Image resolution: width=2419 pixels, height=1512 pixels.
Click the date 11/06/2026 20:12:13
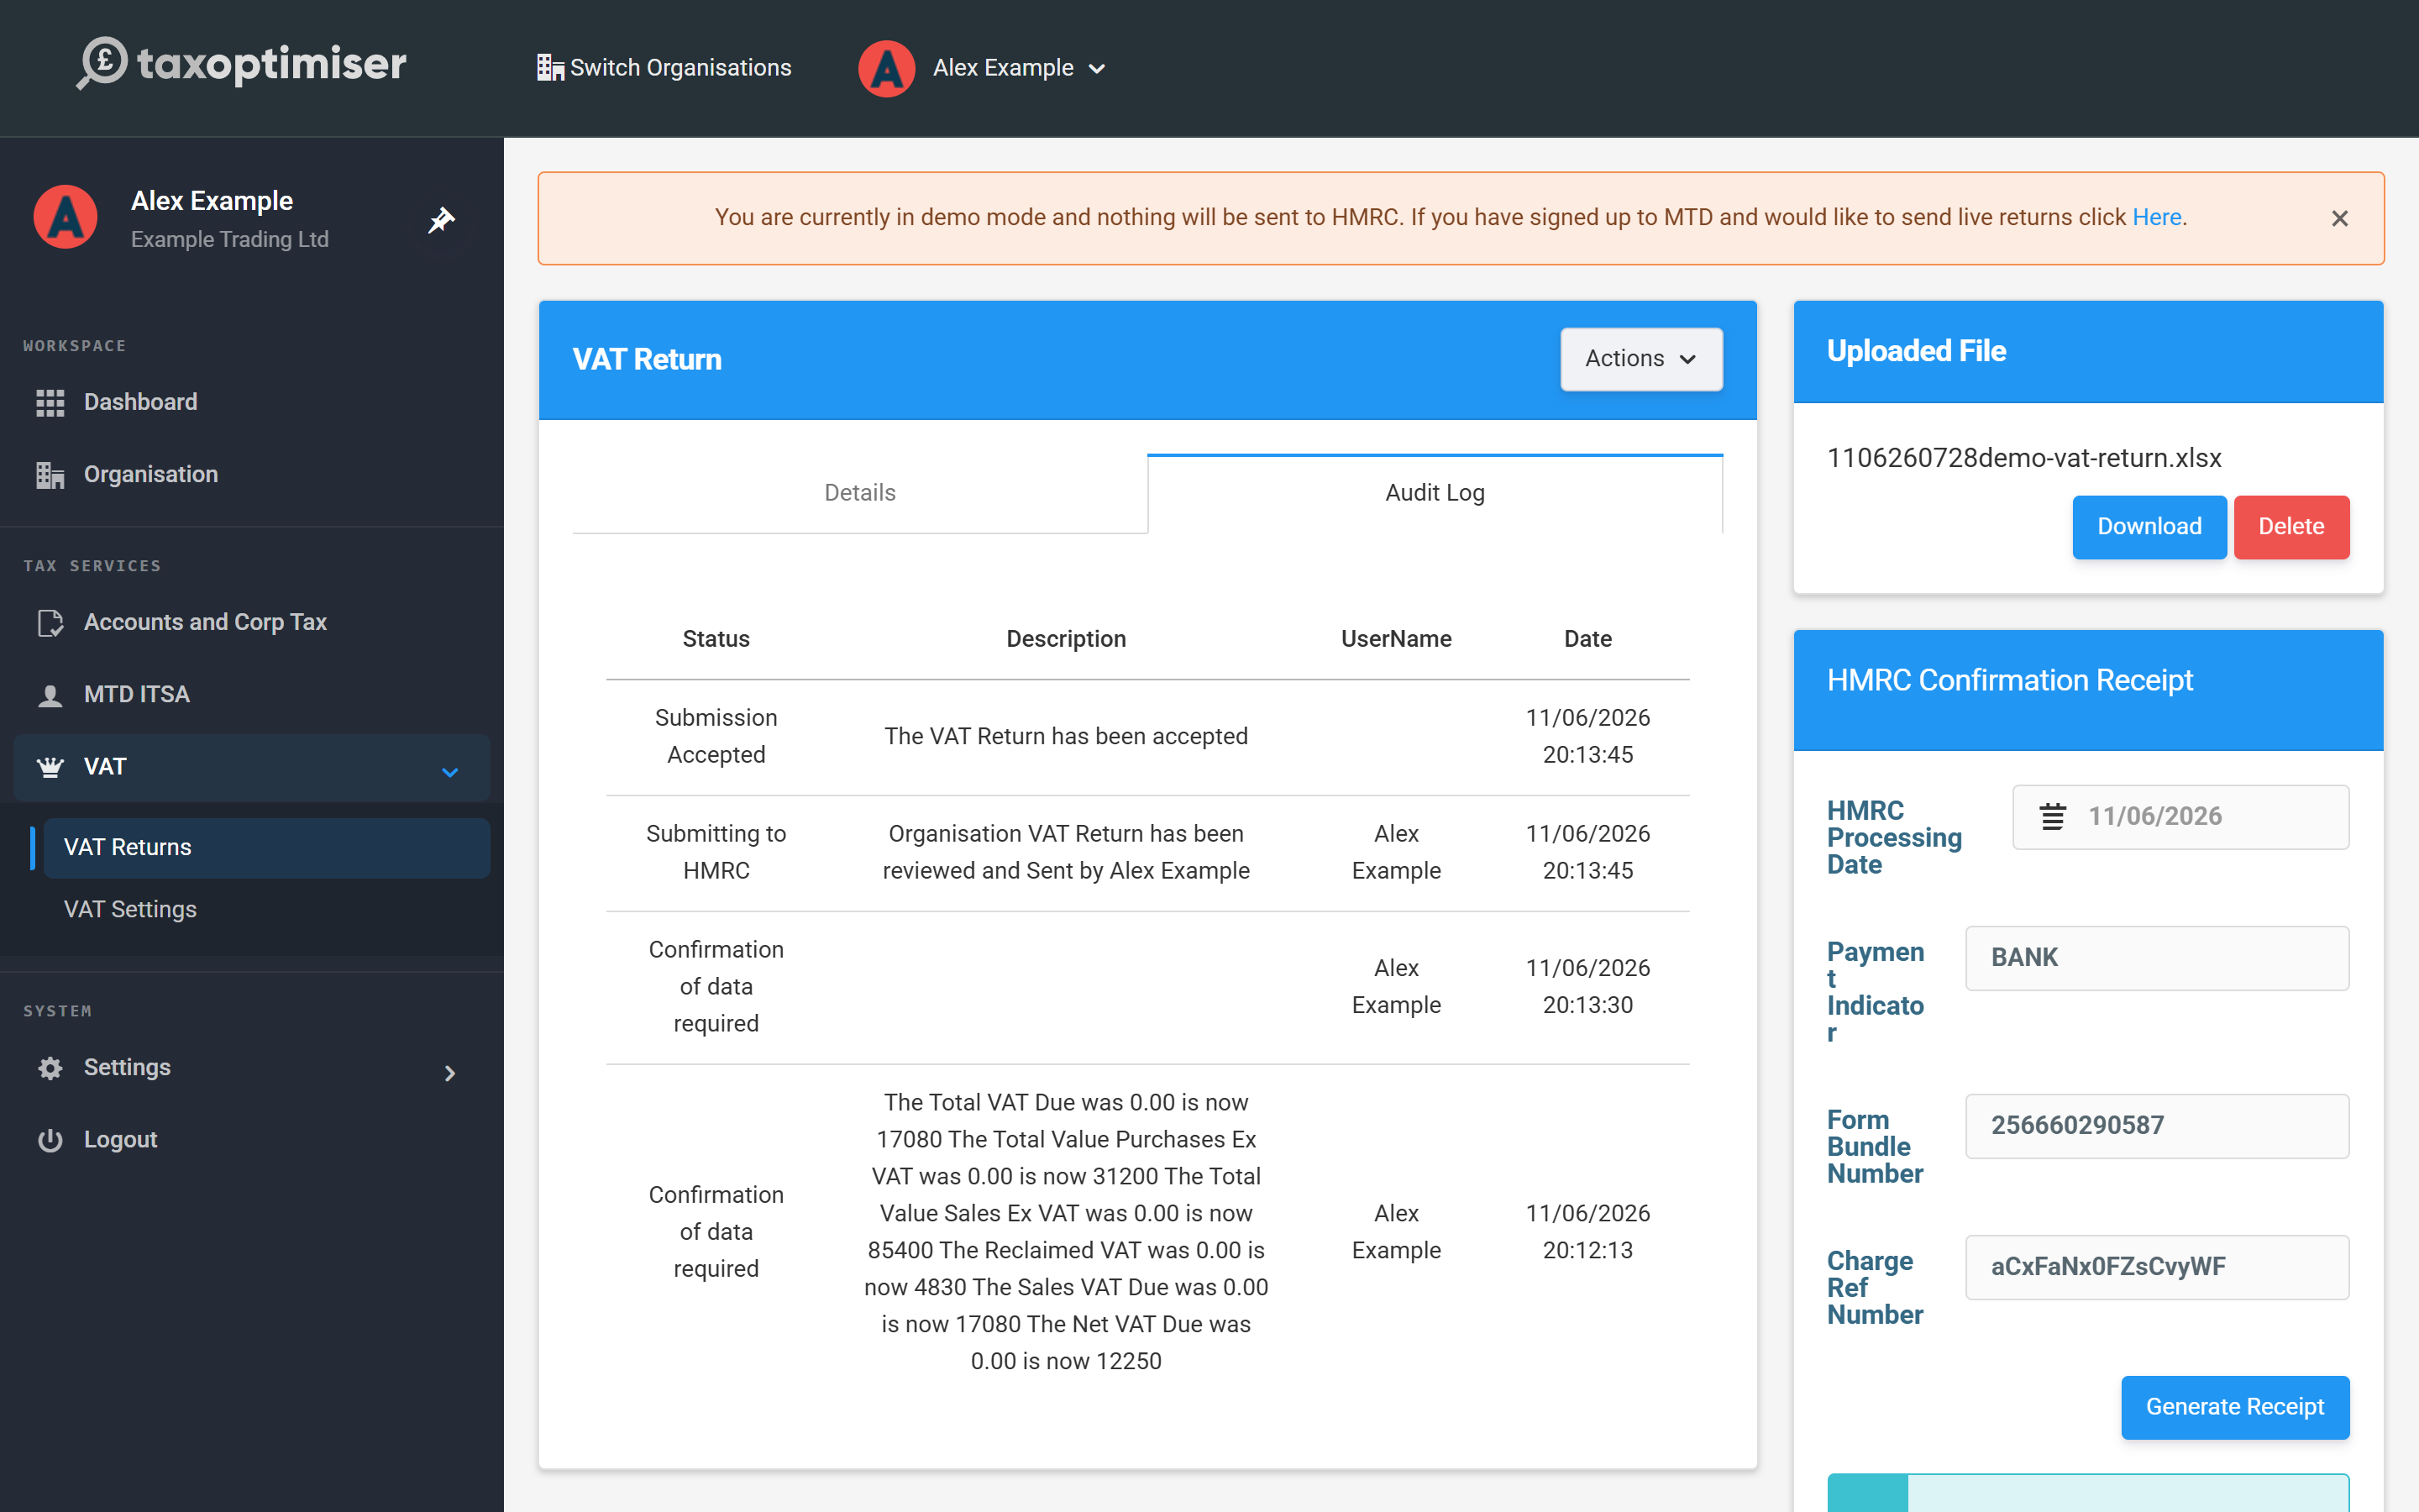(1587, 1232)
